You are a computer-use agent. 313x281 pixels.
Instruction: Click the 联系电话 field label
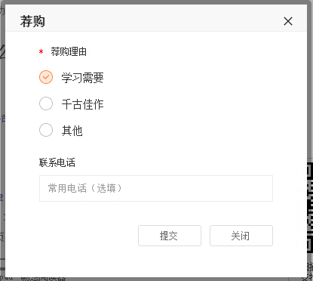57,162
